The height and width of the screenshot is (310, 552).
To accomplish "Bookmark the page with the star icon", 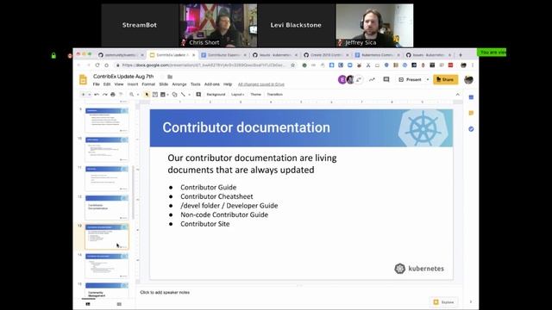I will click(293, 65).
